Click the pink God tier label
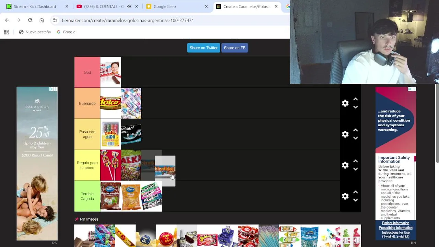 tap(87, 72)
